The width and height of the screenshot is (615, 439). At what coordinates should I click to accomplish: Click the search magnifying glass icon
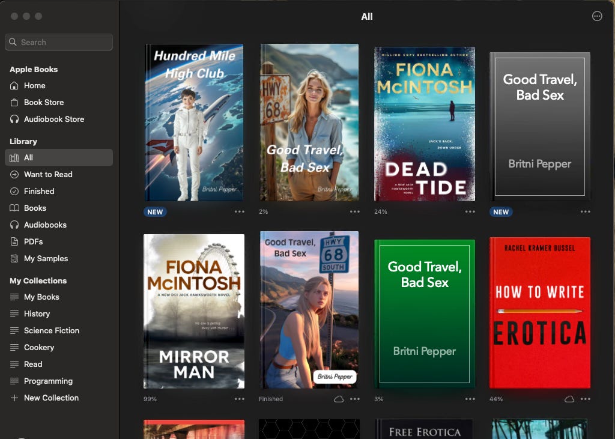pos(13,42)
